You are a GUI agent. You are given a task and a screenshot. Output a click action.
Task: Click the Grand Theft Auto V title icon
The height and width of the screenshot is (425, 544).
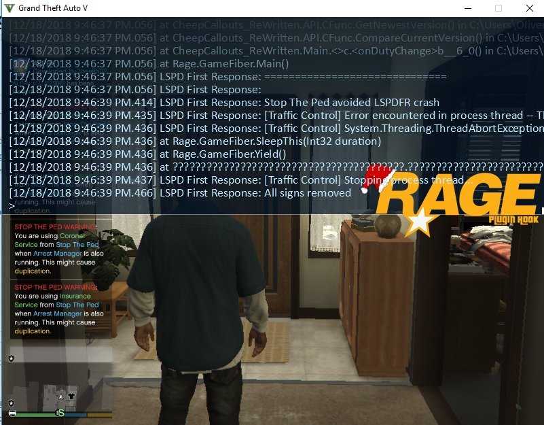tap(10, 8)
